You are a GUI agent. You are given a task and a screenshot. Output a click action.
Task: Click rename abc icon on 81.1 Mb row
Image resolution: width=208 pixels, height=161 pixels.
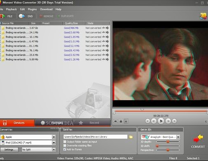click(104, 46)
